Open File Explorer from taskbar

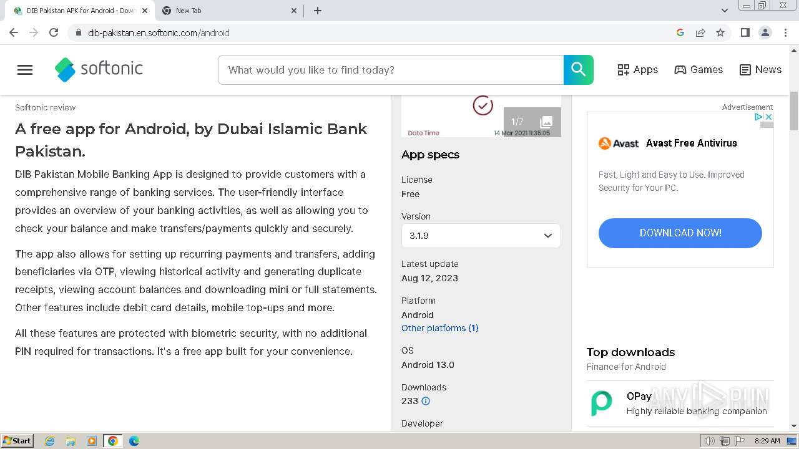[x=71, y=441]
